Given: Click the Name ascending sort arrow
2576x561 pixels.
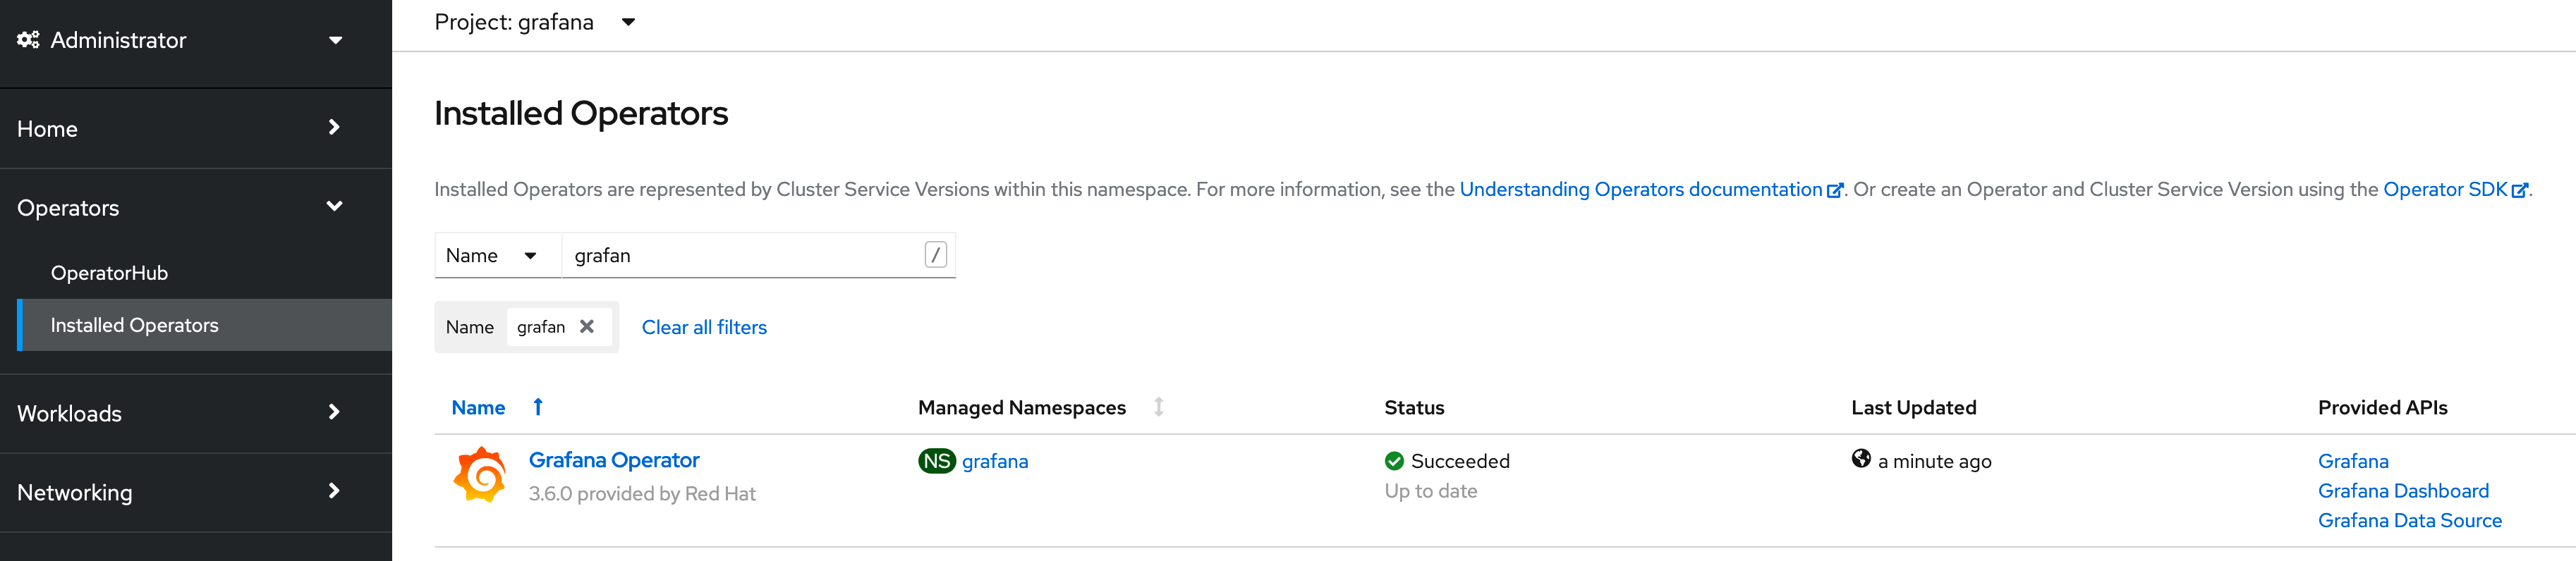Looking at the screenshot, I should pos(538,407).
